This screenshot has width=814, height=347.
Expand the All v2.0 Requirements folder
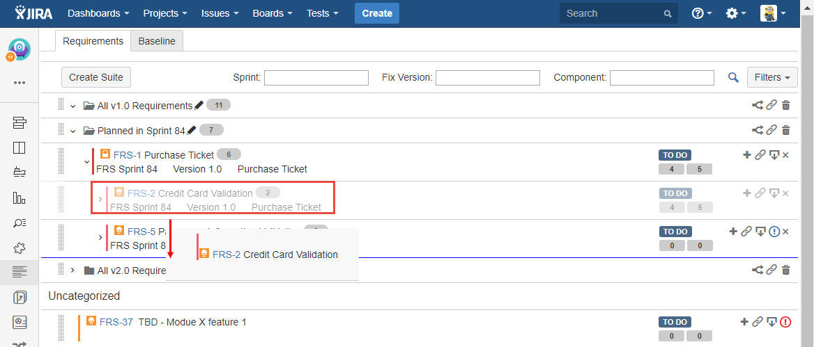[x=72, y=270]
